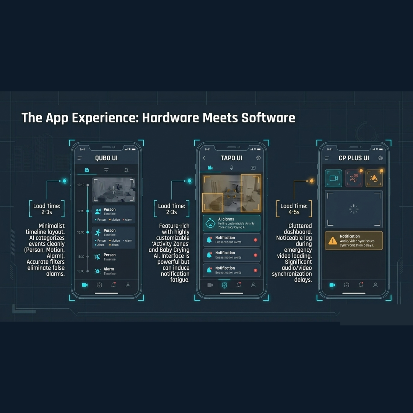The width and height of the screenshot is (413, 413).
Task: Select the playback tab in TAPO UI
Action: (253, 168)
